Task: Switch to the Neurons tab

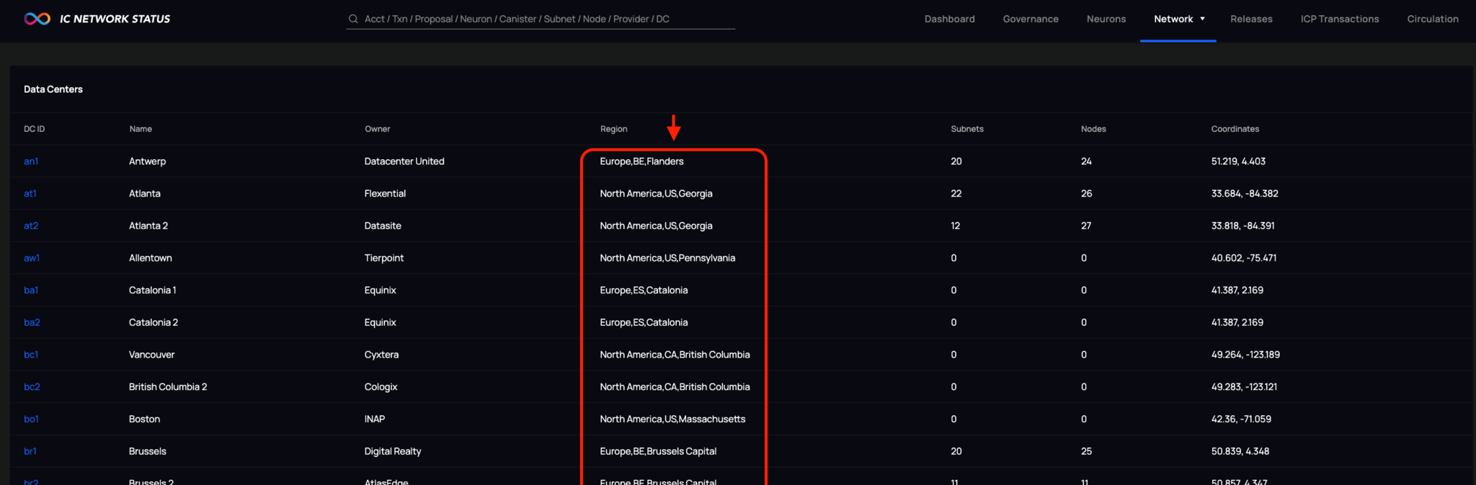Action: pyautogui.click(x=1106, y=19)
